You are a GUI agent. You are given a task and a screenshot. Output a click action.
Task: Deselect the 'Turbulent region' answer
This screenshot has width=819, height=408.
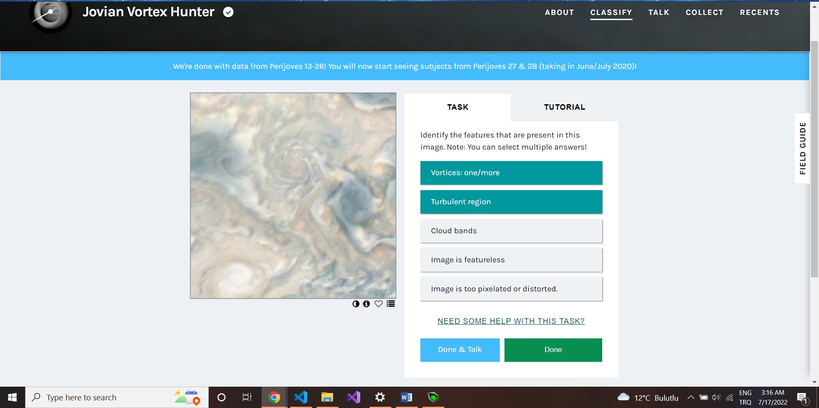point(511,202)
